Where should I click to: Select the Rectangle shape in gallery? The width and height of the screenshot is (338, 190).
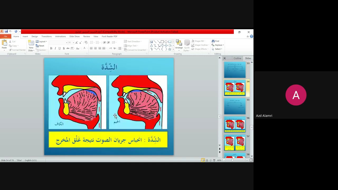click(x=162, y=42)
